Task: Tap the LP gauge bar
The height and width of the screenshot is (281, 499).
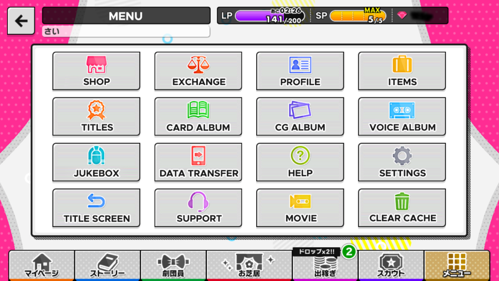Action: pyautogui.click(x=270, y=16)
